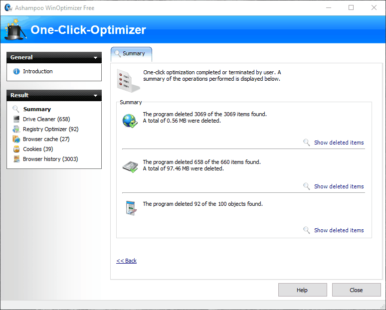Collapse the General panel using its arrow
The height and width of the screenshot is (310, 386).
[96, 58]
